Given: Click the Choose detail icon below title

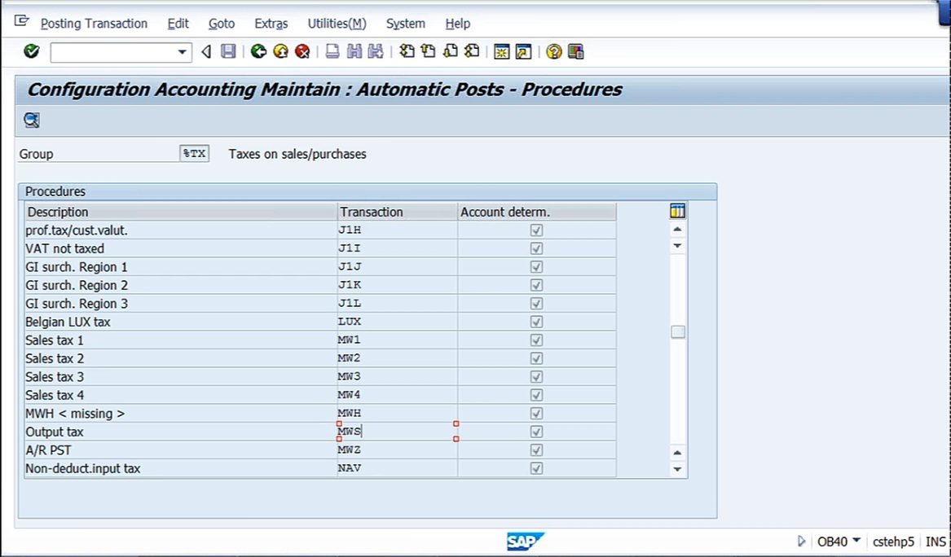Looking at the screenshot, I should click(x=32, y=120).
